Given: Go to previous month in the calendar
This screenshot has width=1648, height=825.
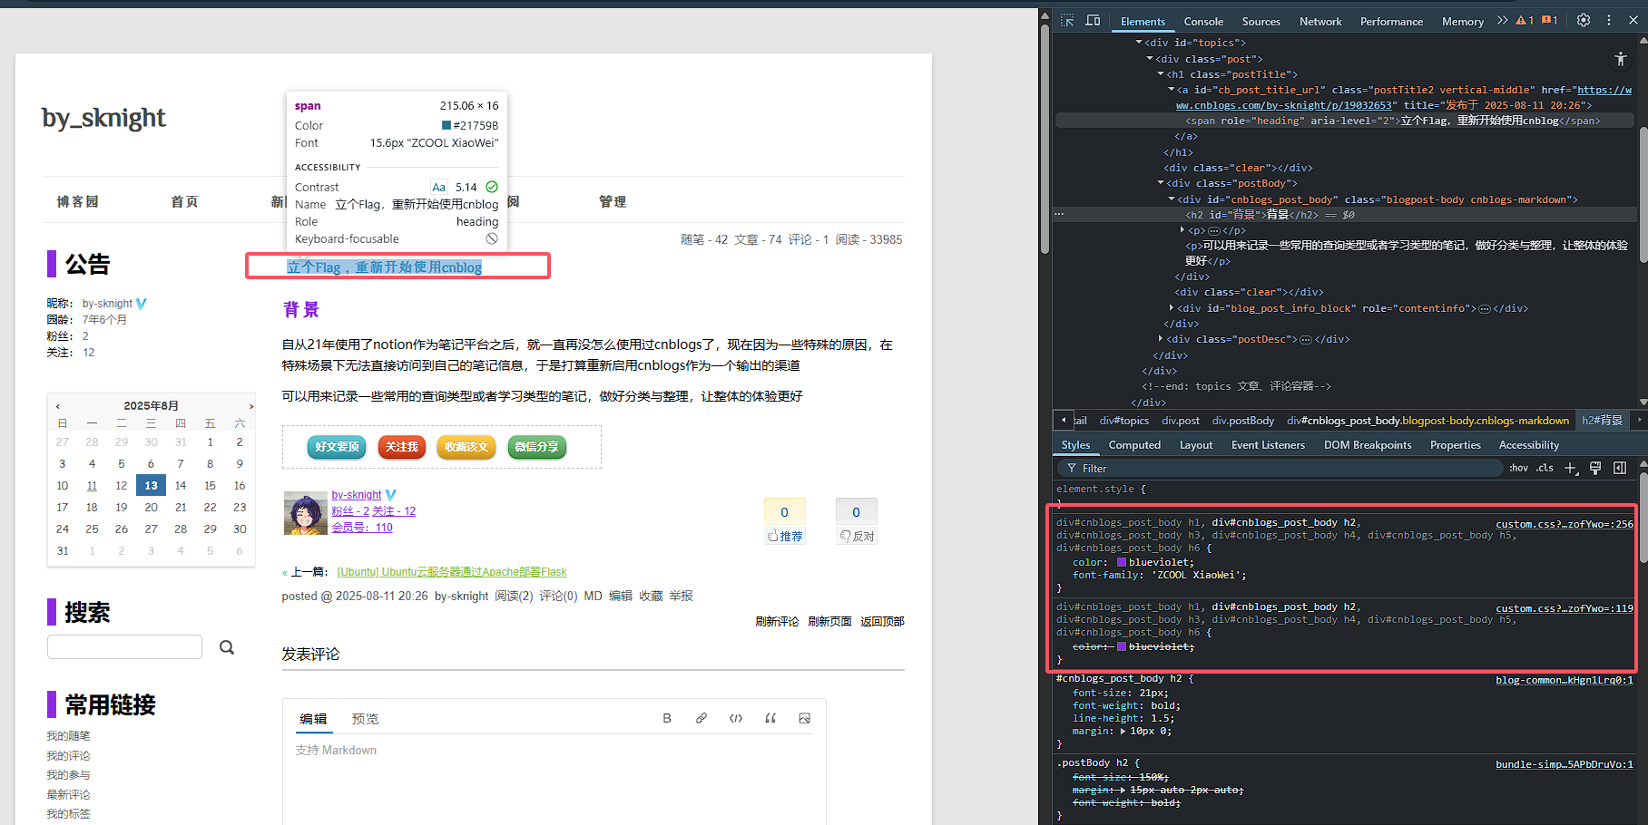Looking at the screenshot, I should 57,406.
